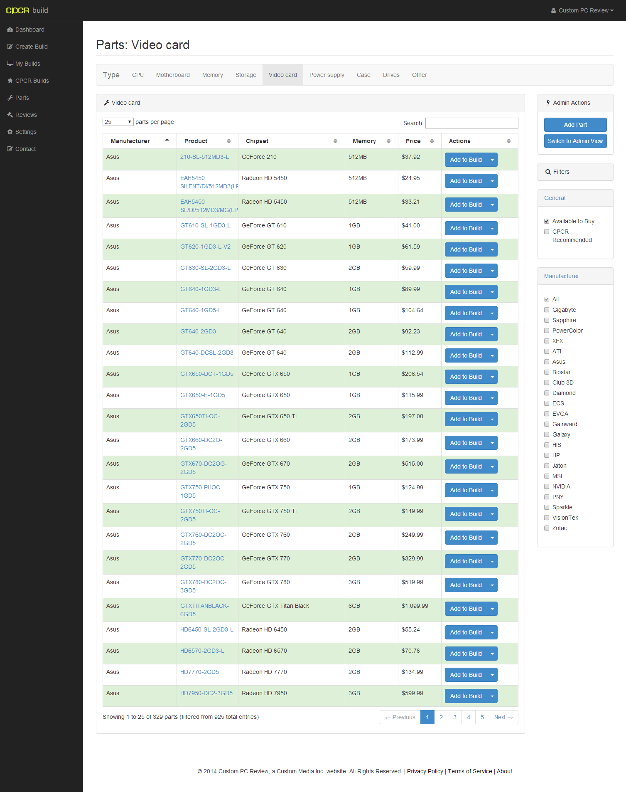This screenshot has width=626, height=792.
Task: Click the magnifier icon beside Filters
Action: point(548,172)
